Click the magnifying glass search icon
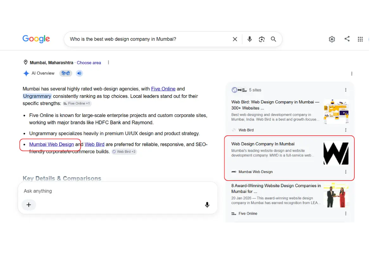This screenshot has width=380, height=253. (x=274, y=39)
